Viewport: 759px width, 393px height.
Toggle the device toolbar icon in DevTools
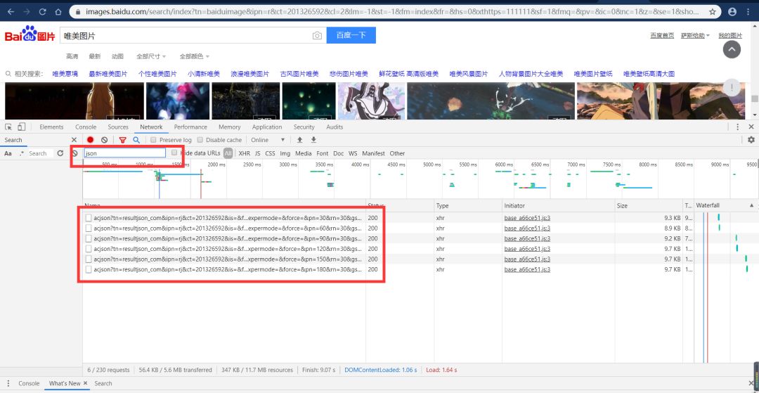[21, 127]
